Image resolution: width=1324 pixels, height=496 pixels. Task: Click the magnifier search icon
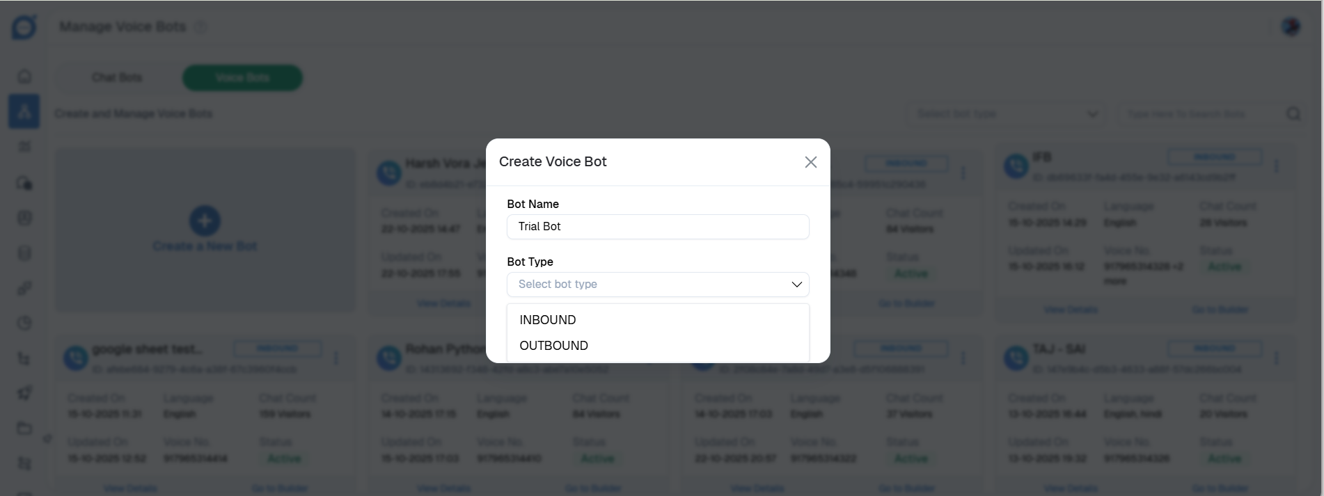[x=1293, y=114]
